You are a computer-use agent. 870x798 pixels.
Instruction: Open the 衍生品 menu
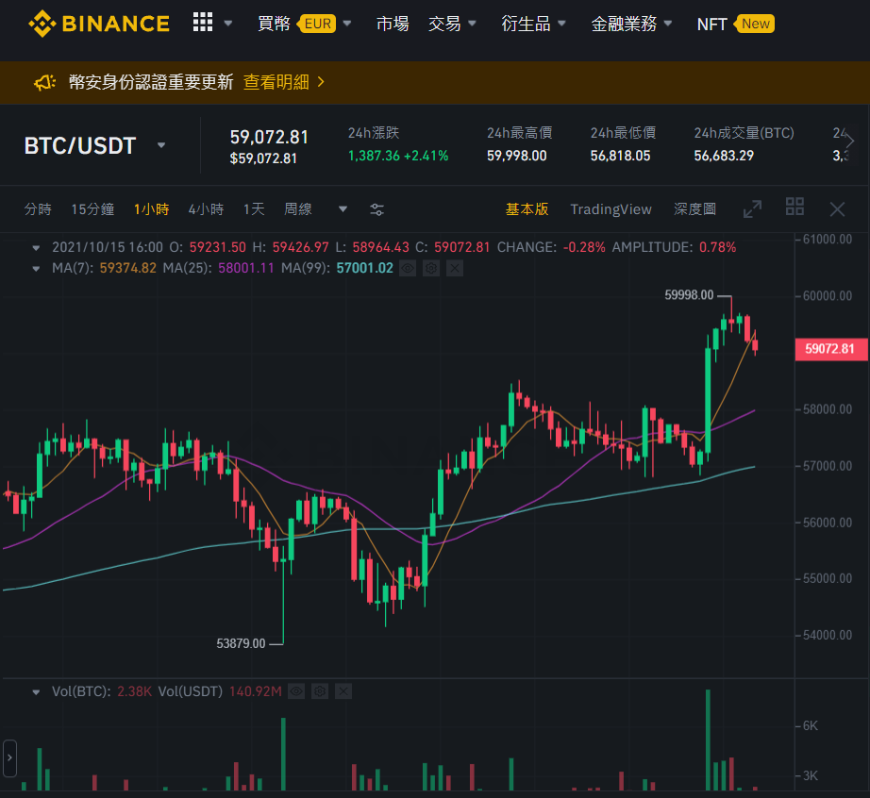(x=526, y=24)
